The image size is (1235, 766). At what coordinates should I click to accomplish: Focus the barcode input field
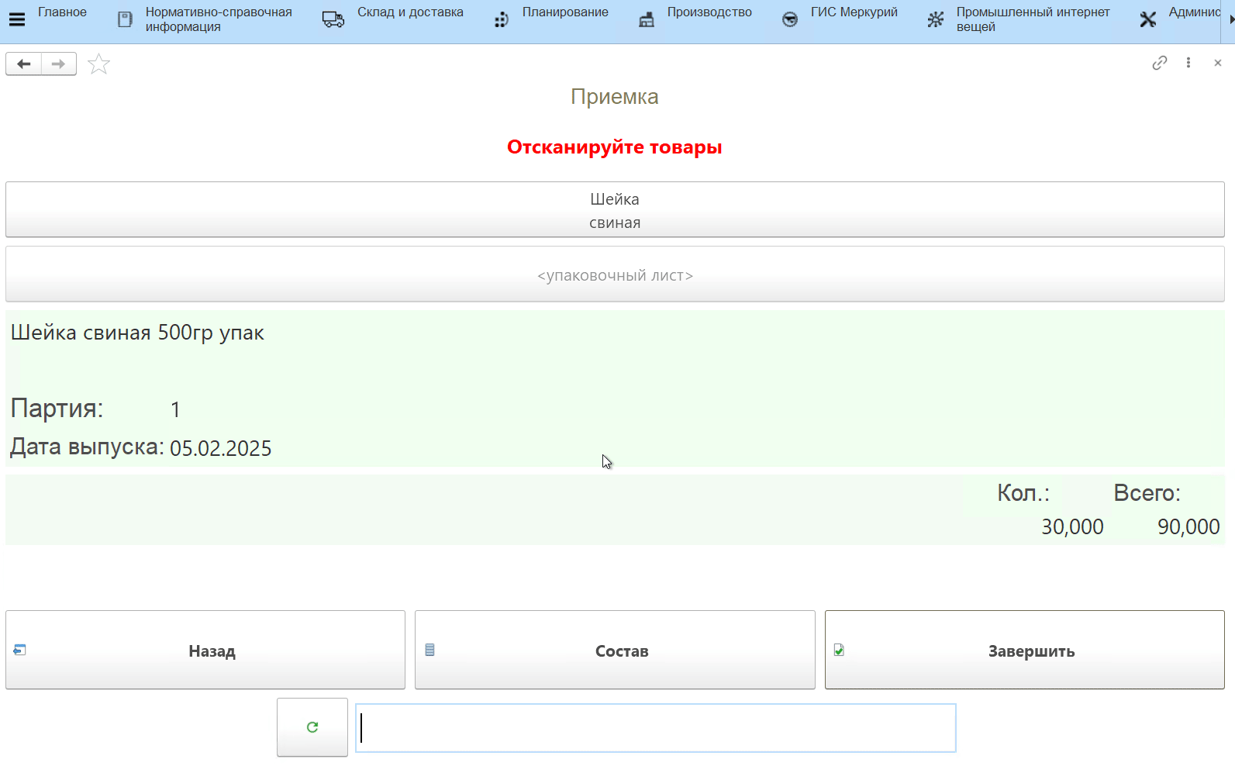tap(655, 728)
